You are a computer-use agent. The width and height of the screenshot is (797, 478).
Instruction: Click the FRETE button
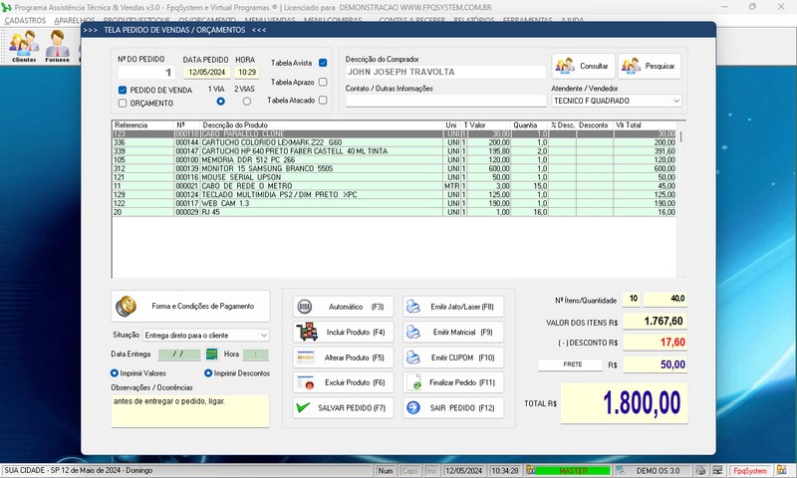(x=573, y=364)
